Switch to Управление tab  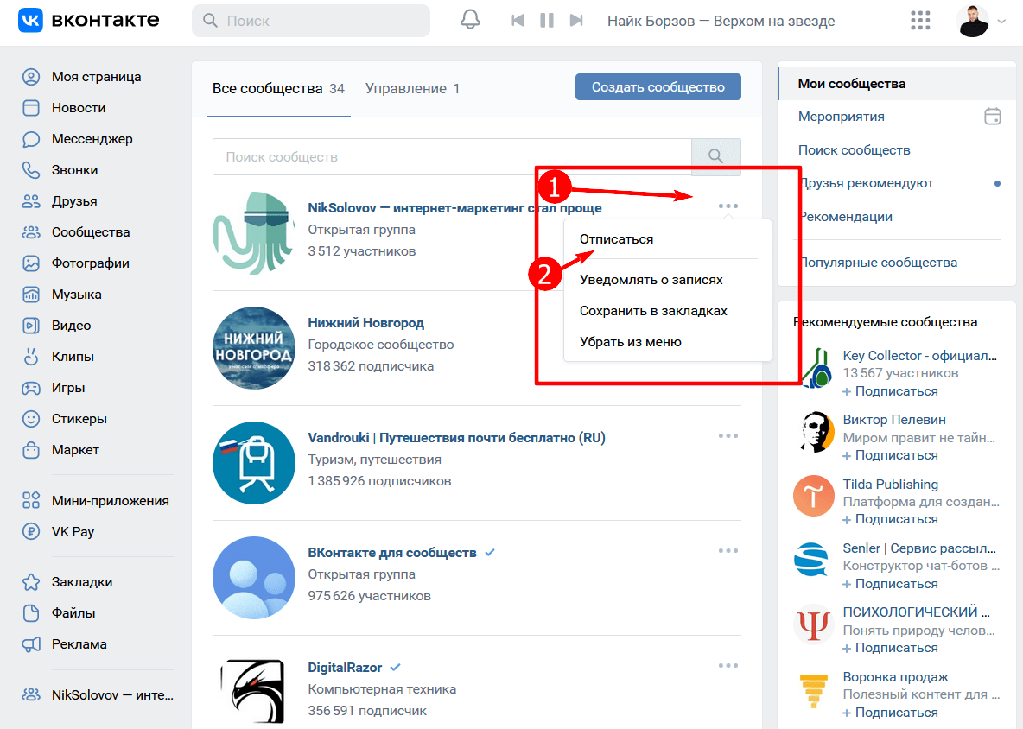[x=412, y=89]
